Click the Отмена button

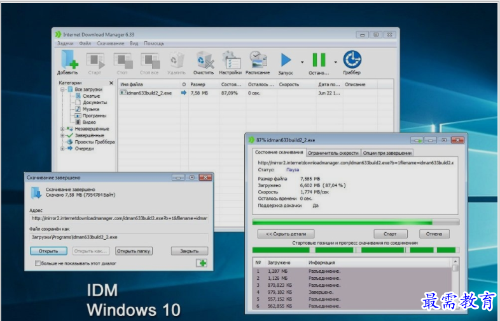434,234
